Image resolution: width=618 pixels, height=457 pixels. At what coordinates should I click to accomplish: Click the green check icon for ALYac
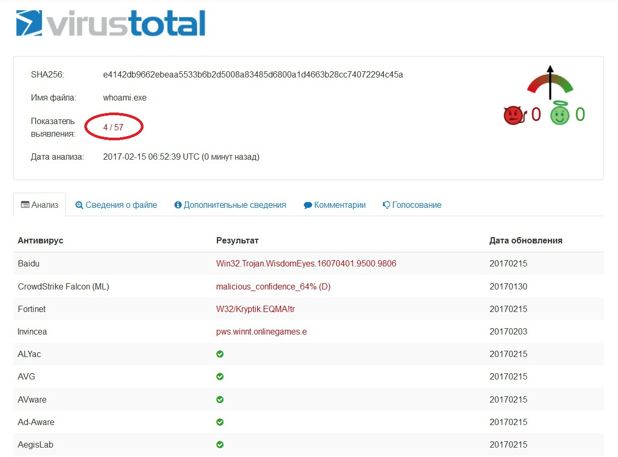220,354
